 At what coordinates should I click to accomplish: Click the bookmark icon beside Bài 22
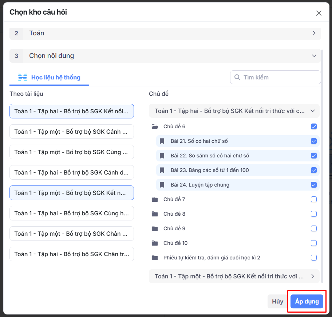162,156
